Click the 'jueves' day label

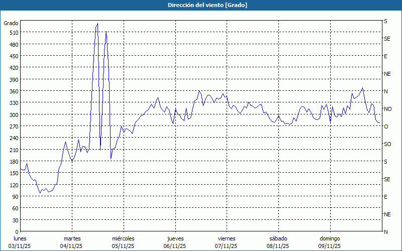pos(175,238)
